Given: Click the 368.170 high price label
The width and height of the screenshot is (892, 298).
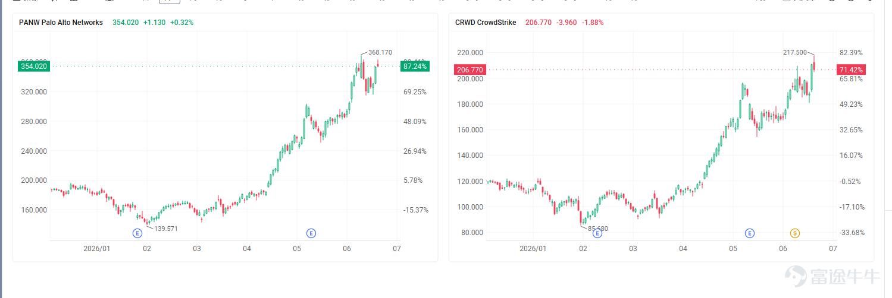Looking at the screenshot, I should 380,53.
